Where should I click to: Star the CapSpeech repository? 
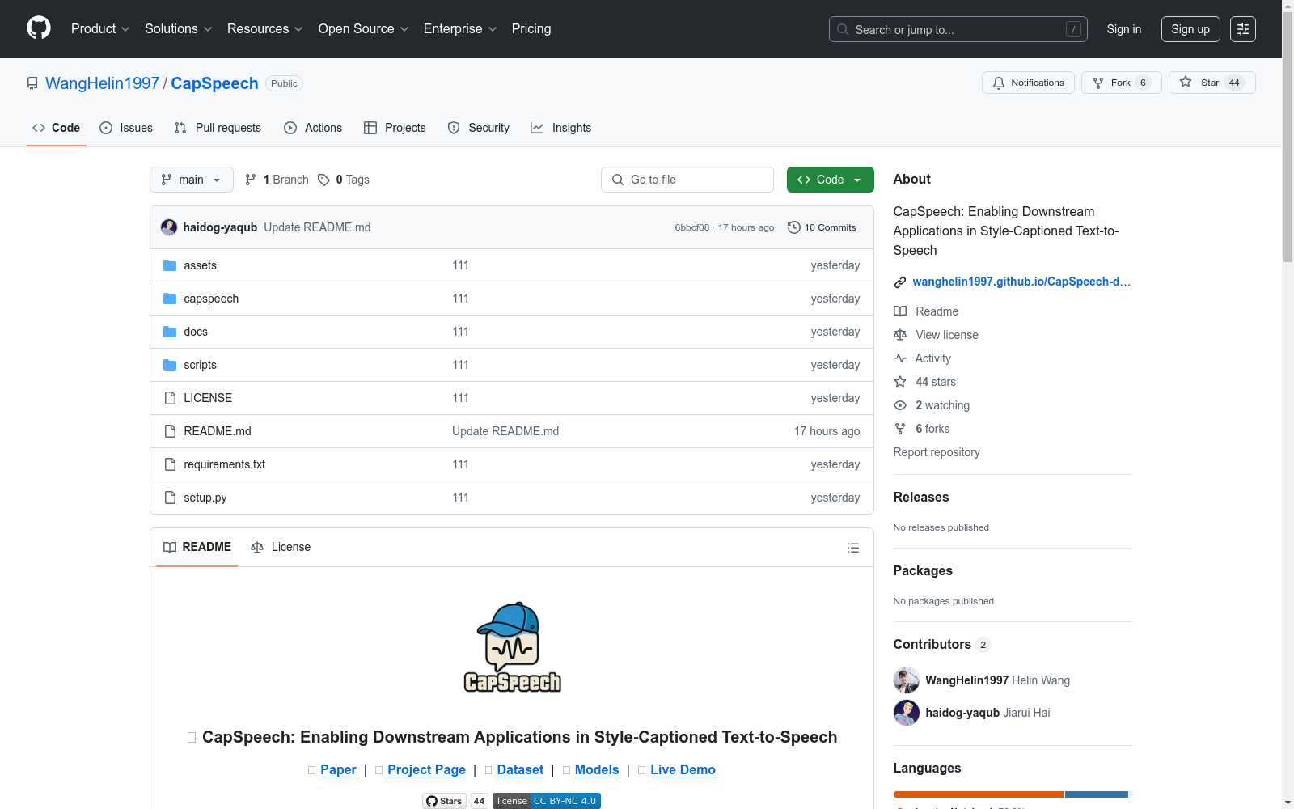(1212, 83)
